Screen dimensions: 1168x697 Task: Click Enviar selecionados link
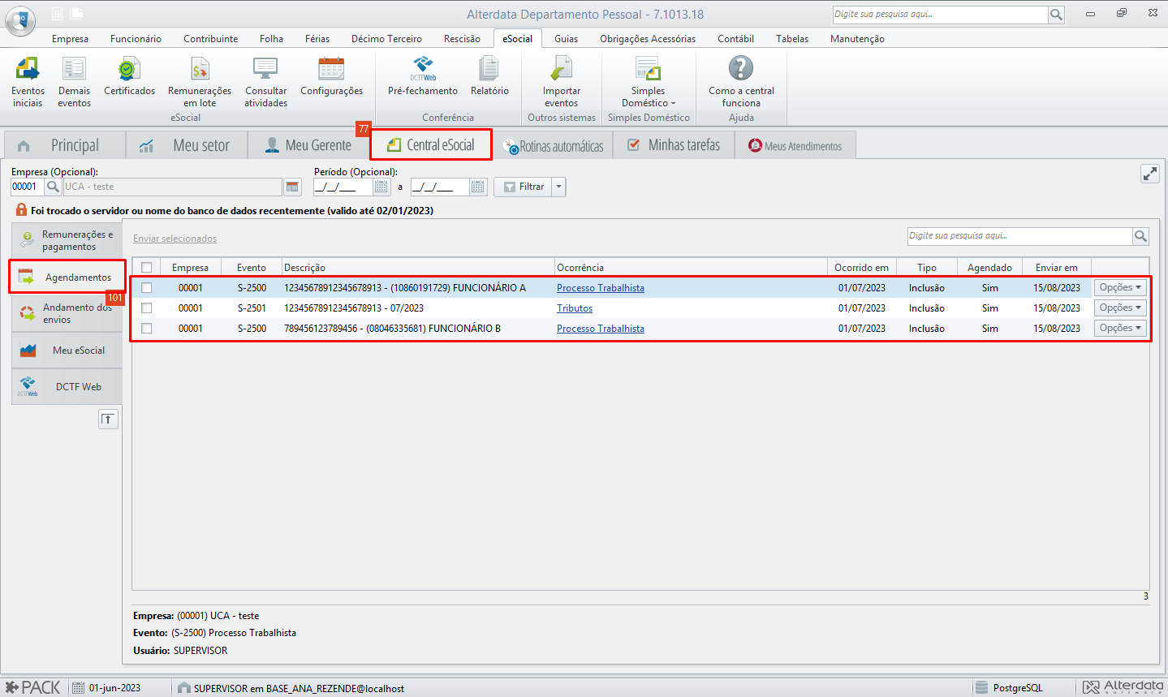click(x=175, y=239)
